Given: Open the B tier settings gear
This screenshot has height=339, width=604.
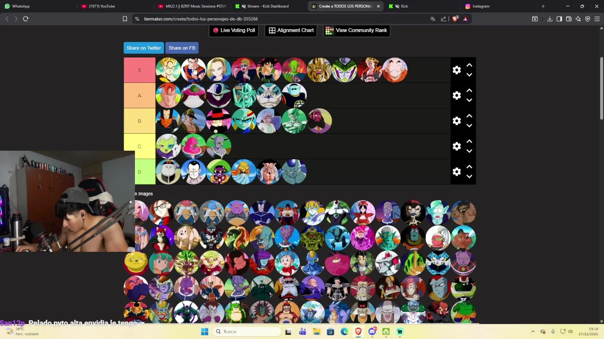Looking at the screenshot, I should 456,121.
